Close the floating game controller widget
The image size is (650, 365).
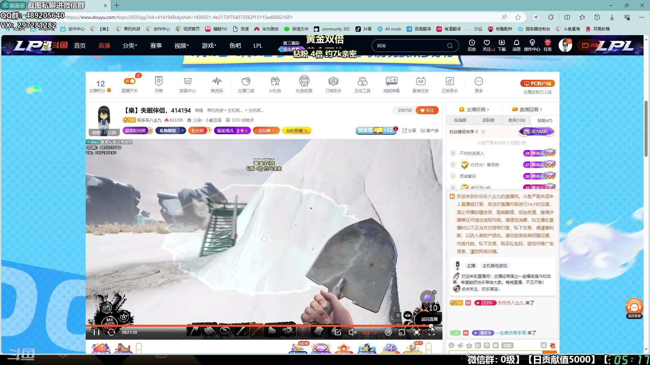click(434, 292)
